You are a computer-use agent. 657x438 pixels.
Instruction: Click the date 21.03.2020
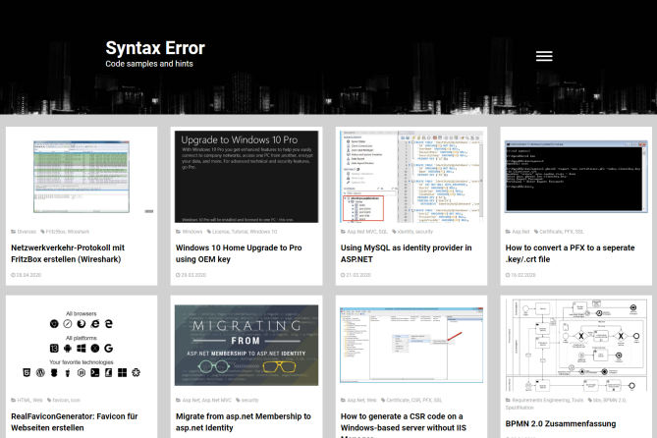(358, 275)
